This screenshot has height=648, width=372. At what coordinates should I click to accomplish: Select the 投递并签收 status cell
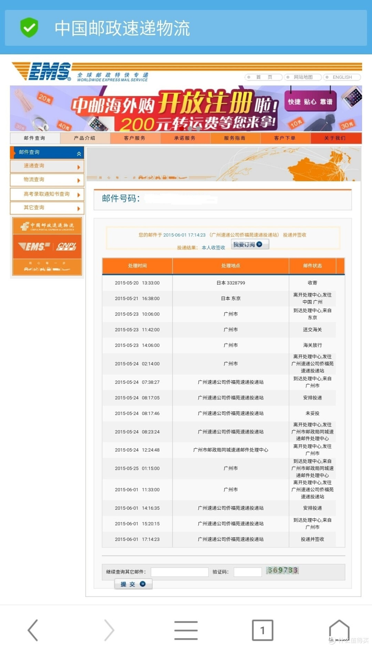(312, 539)
